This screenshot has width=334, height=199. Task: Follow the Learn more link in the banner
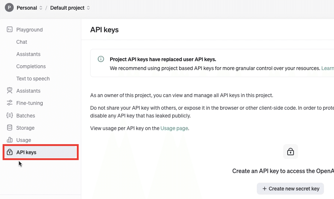(328, 68)
